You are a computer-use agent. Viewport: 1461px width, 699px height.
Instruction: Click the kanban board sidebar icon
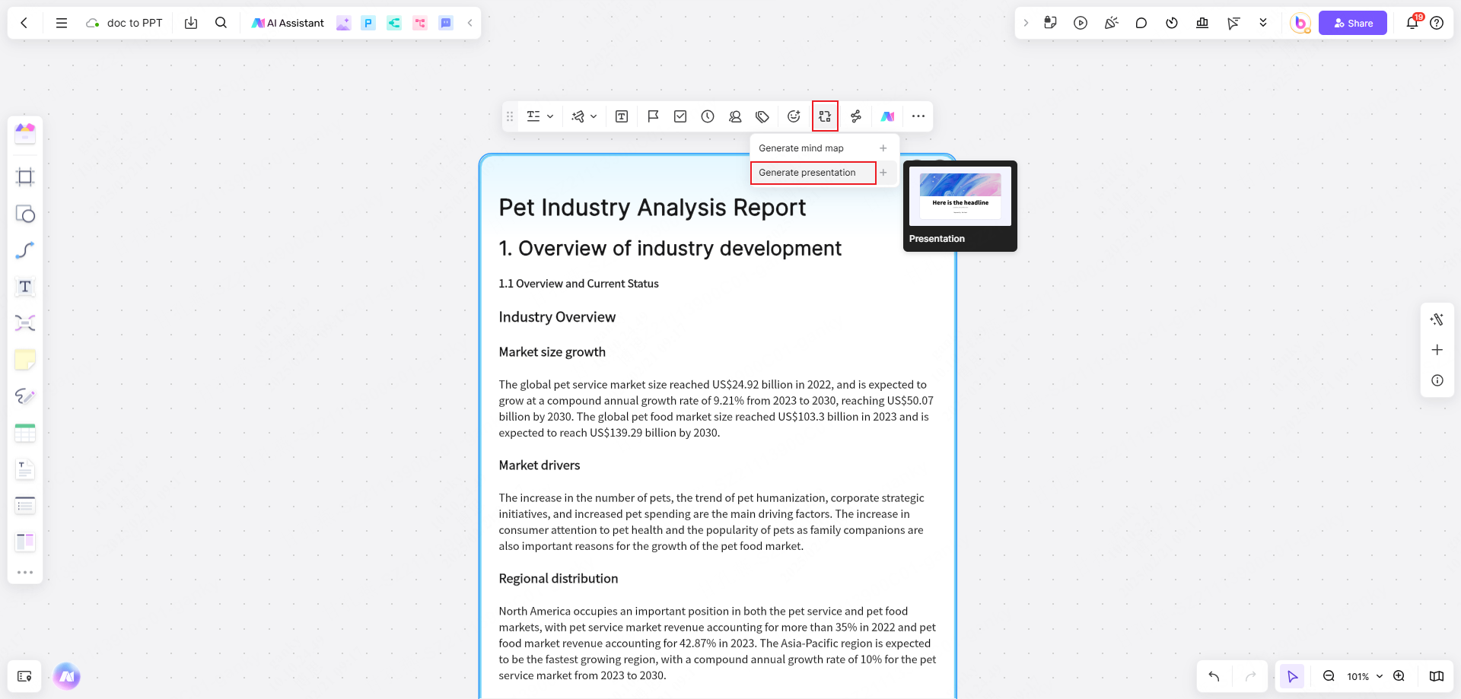point(25,542)
